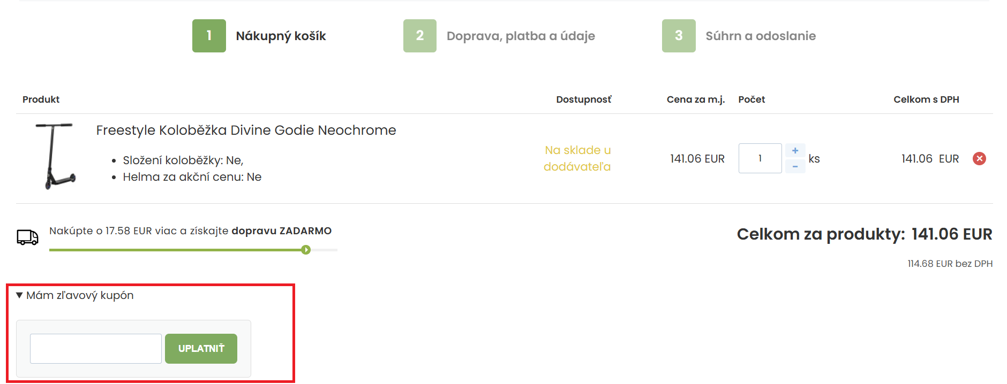The height and width of the screenshot is (384, 1007).
Task: Open the "Súhrn a odoslanie" step
Action: pos(761,36)
